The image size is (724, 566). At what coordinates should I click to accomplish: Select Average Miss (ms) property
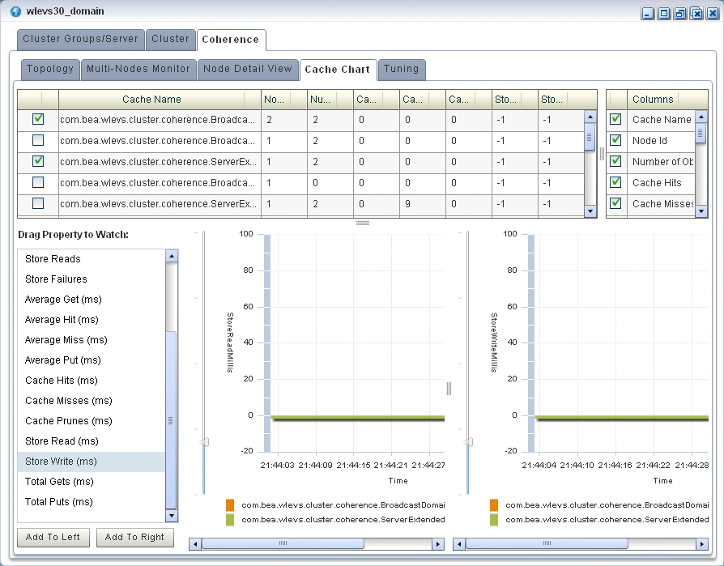coord(92,340)
